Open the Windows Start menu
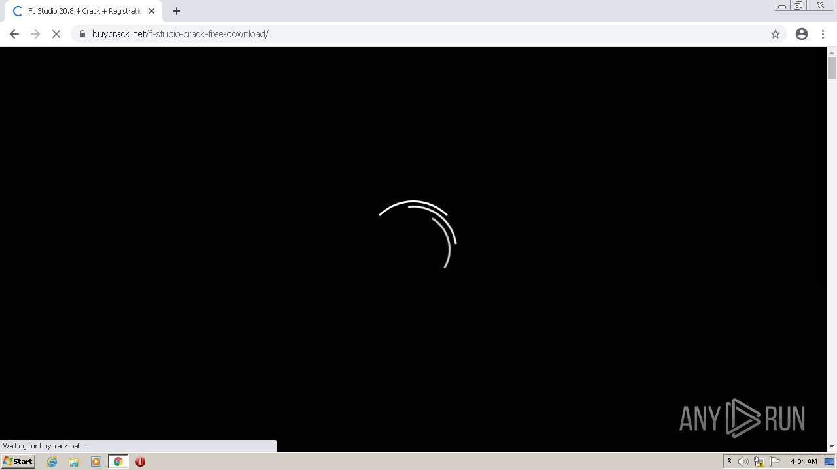The image size is (837, 470). [18, 462]
